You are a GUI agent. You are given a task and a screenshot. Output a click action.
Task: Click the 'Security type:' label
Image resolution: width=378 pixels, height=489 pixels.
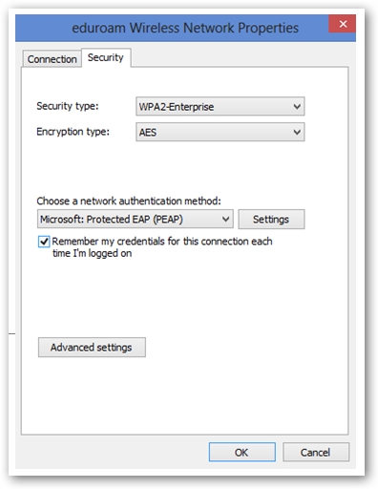68,106
